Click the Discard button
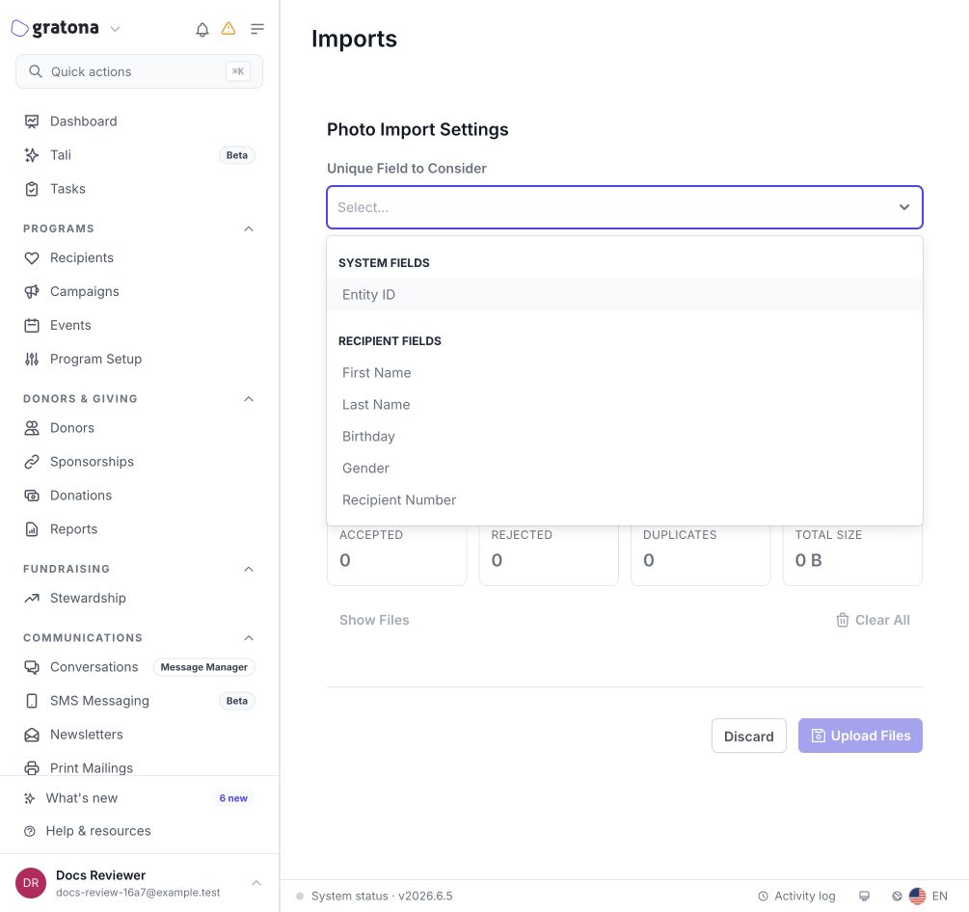This screenshot has height=912, width=969. (x=748, y=736)
